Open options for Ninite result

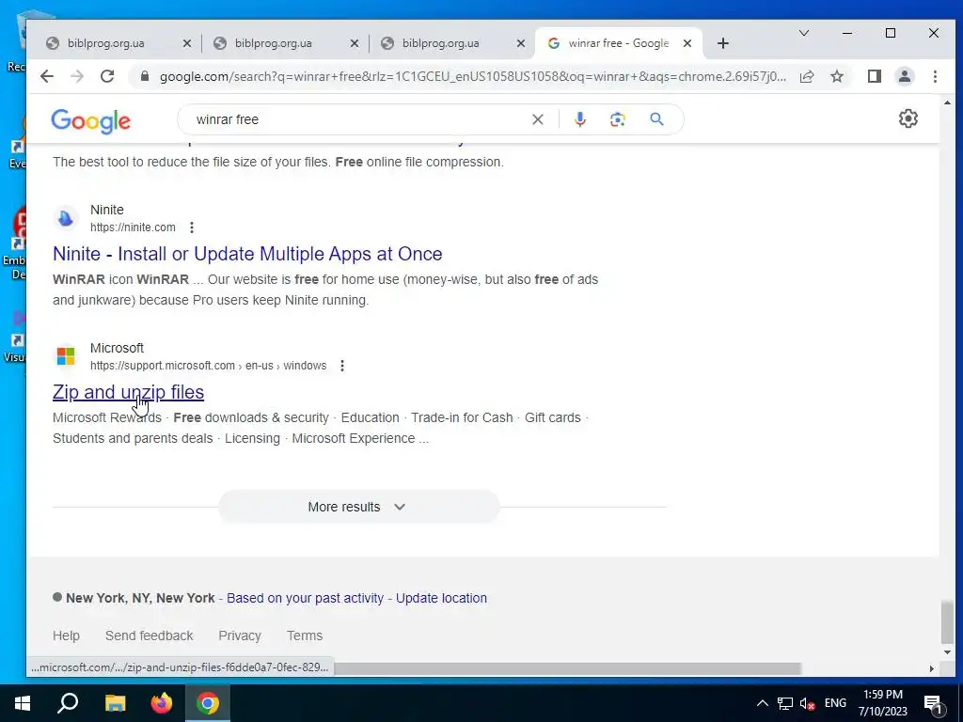192,228
